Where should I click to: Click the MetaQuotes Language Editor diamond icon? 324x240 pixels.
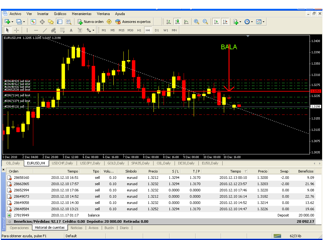[109, 22]
